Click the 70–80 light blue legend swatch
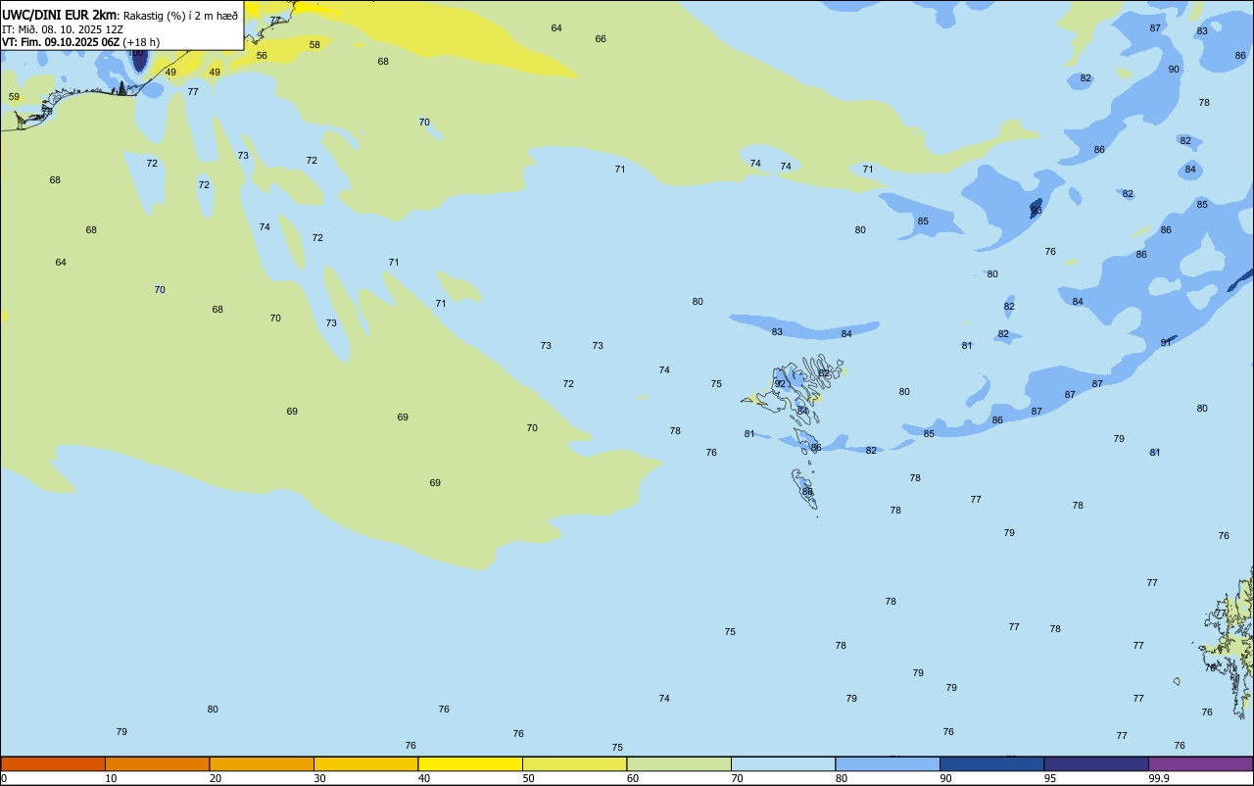Screen dimensions: 1254x786 coord(783,763)
